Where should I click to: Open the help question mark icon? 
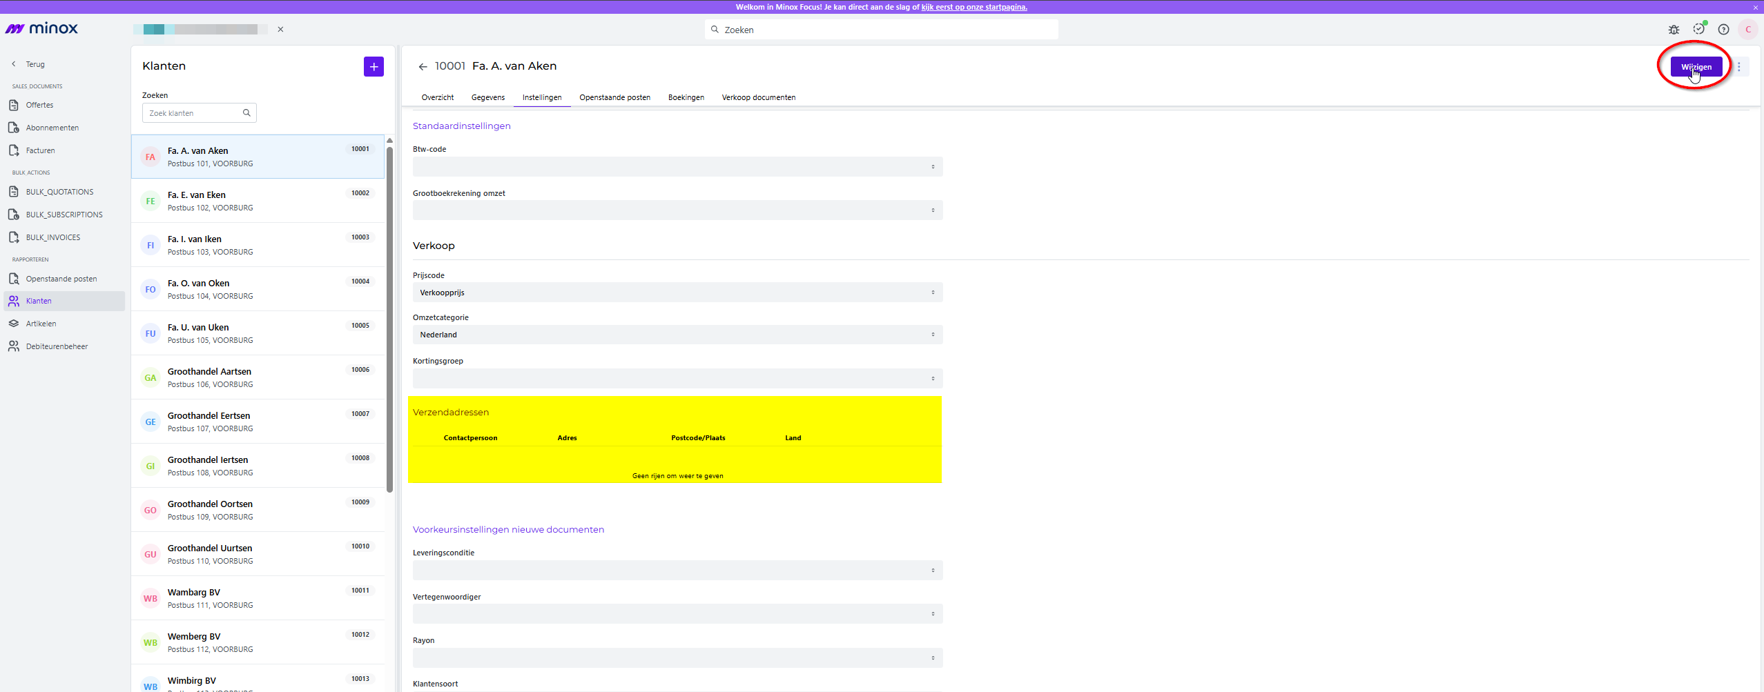coord(1723,30)
